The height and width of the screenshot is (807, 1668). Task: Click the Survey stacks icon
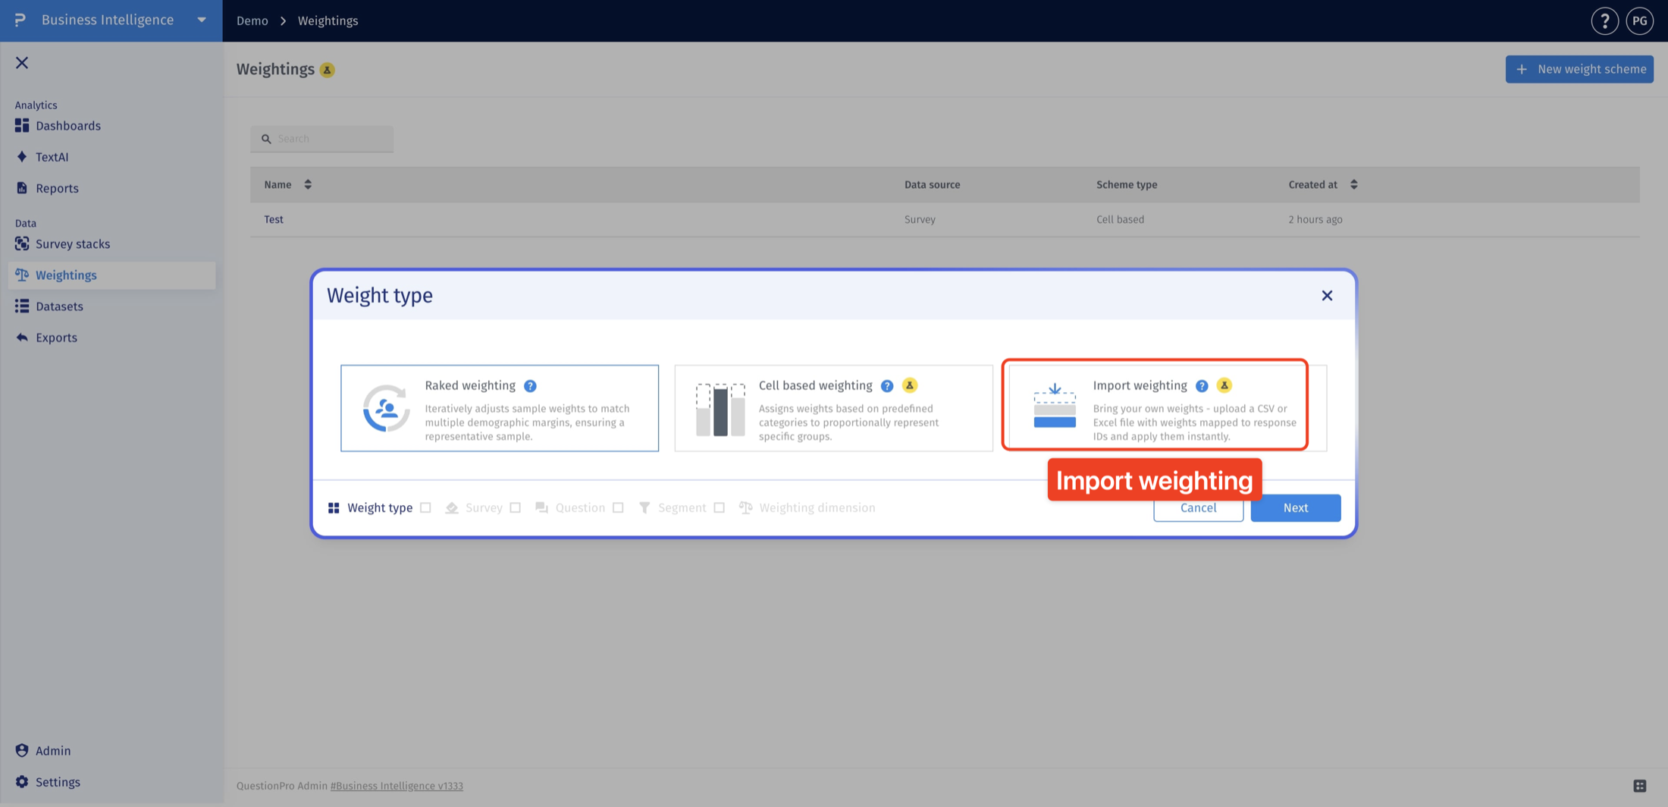coord(22,243)
